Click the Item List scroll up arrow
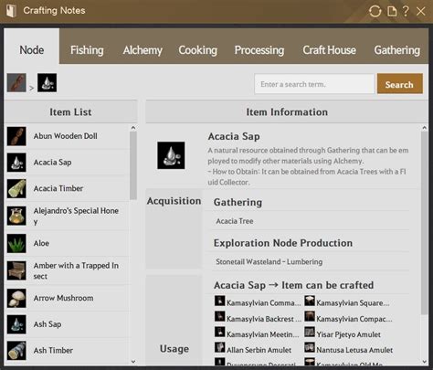This screenshot has width=433, height=370. [133, 128]
